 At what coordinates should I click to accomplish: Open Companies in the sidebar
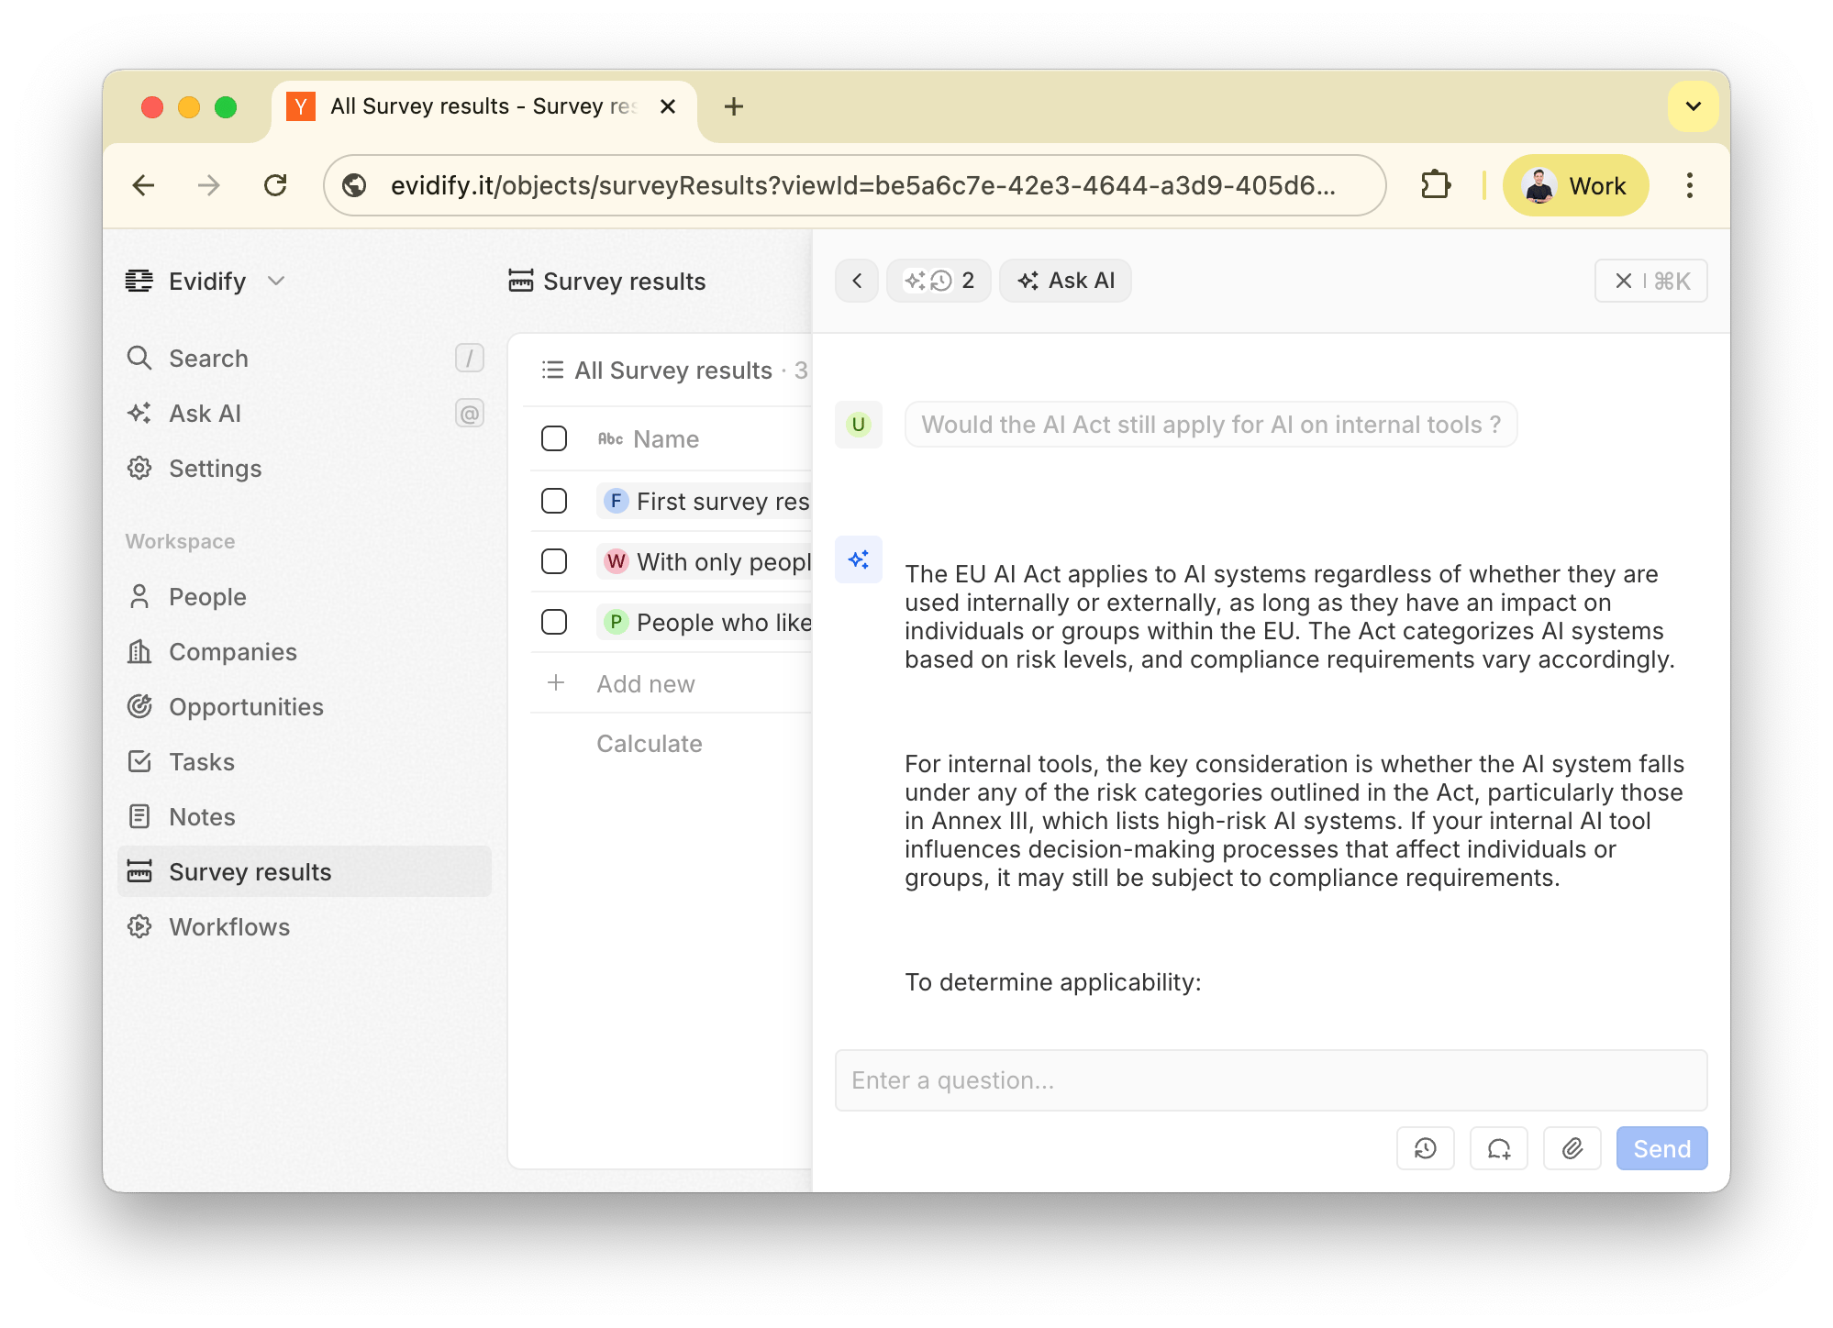tap(233, 652)
